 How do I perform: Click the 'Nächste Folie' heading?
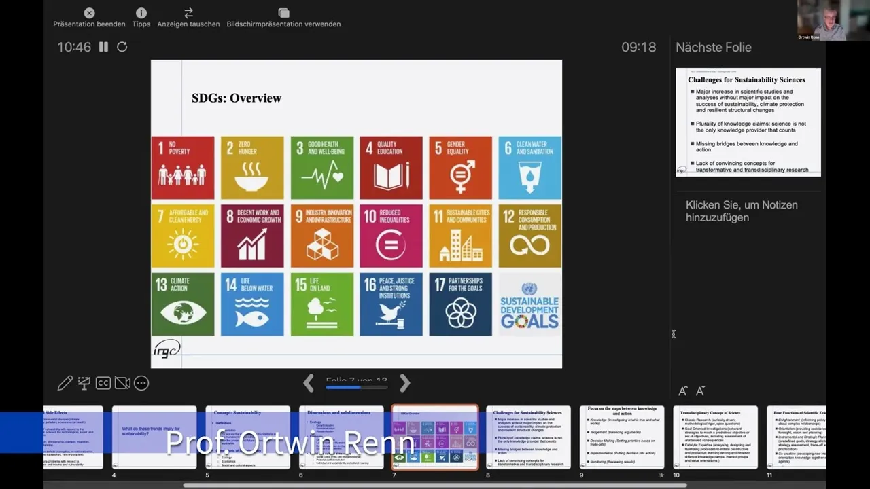[714, 47]
